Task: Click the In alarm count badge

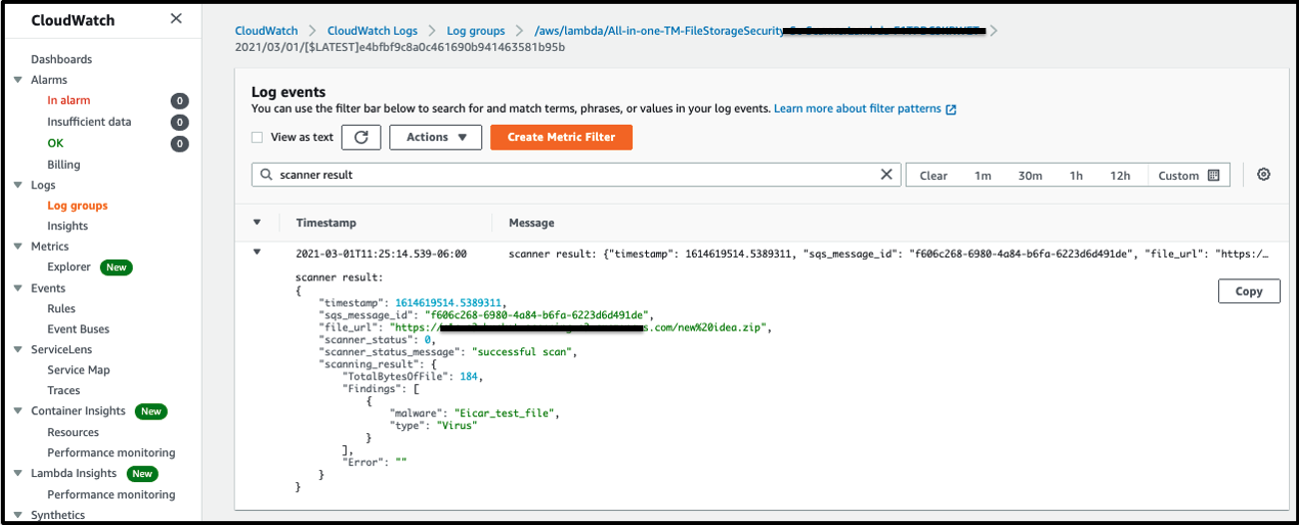Action: (x=179, y=101)
